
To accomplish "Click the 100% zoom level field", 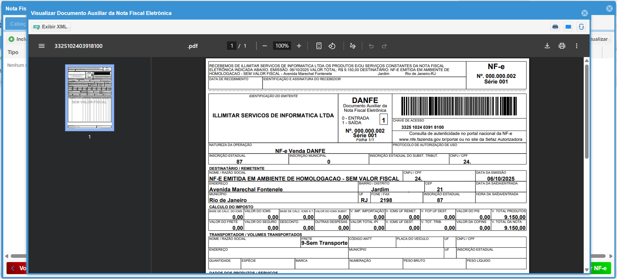I will [x=282, y=46].
